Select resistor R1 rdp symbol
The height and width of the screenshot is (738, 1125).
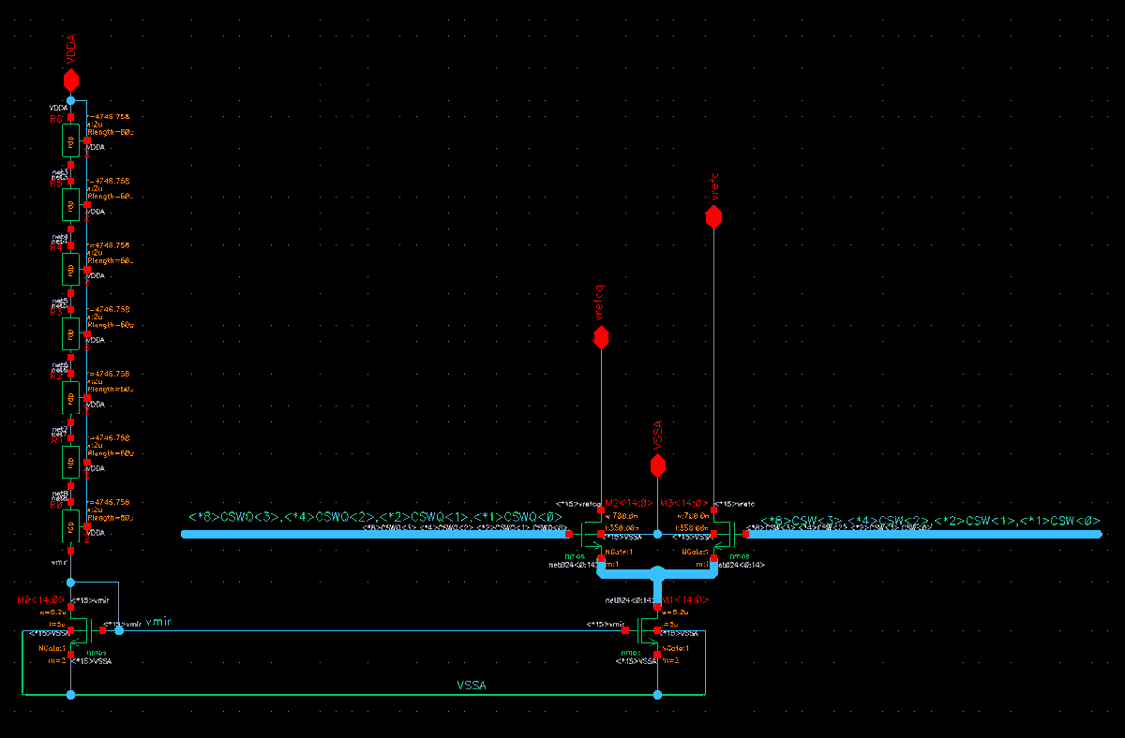tap(70, 461)
